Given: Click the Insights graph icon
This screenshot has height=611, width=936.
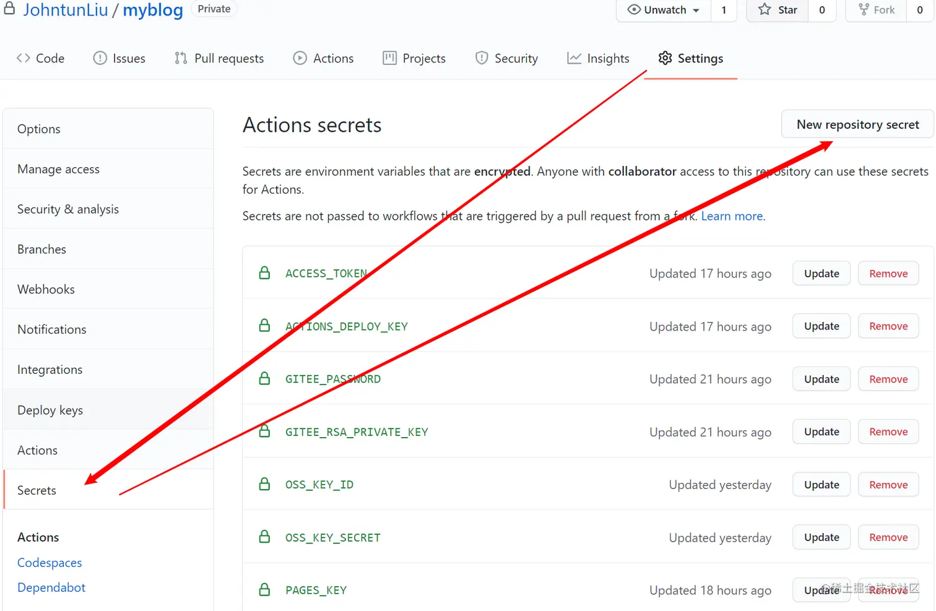Looking at the screenshot, I should 574,58.
